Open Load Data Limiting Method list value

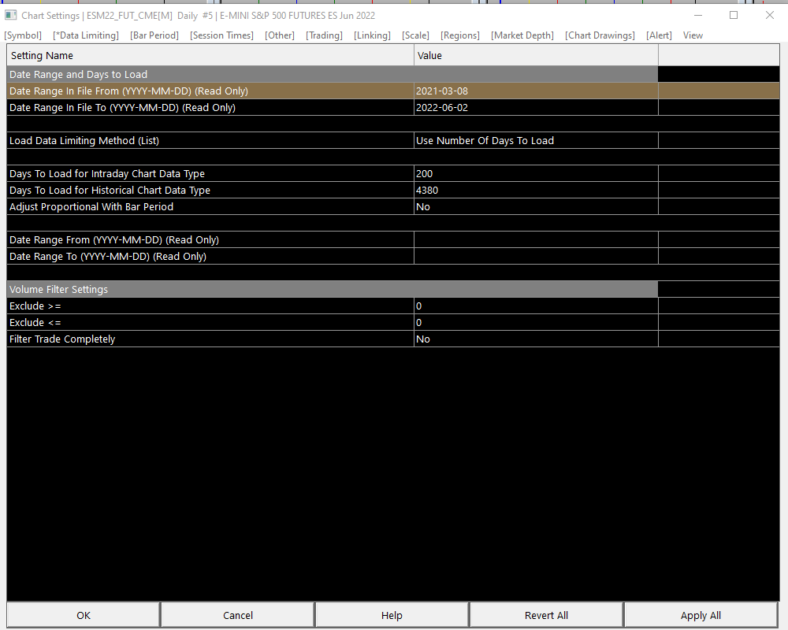pos(536,141)
